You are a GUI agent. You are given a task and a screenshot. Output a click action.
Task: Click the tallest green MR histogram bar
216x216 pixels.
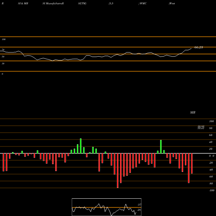[x=81, y=146]
